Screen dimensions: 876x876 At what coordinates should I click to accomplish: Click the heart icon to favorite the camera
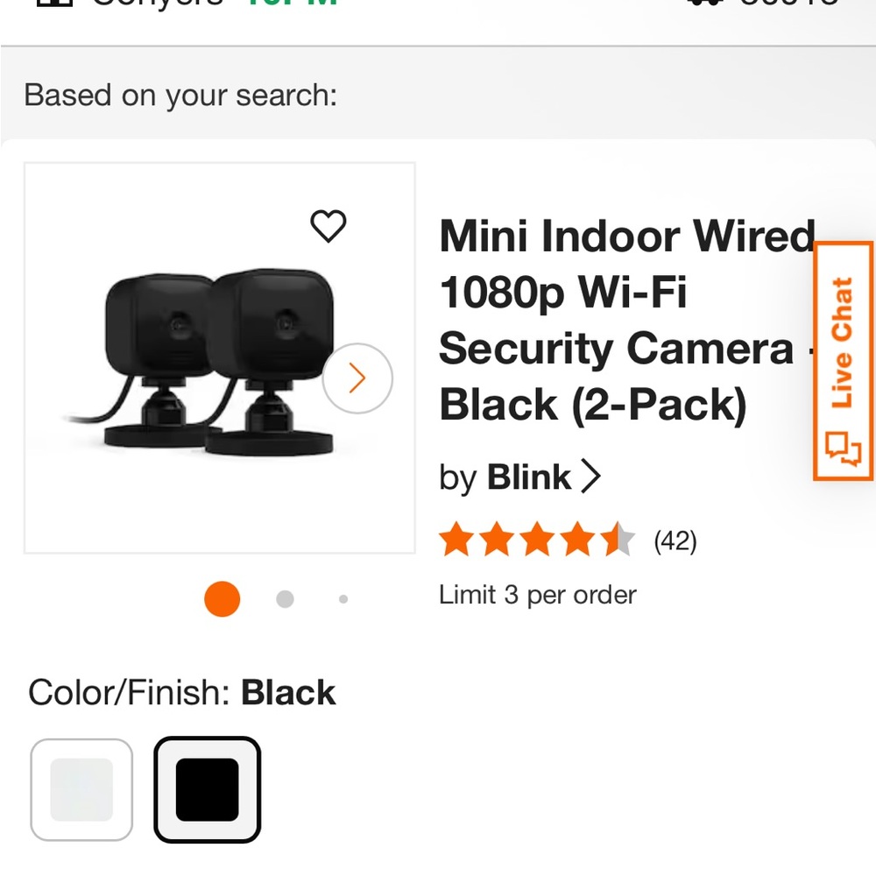point(329,226)
